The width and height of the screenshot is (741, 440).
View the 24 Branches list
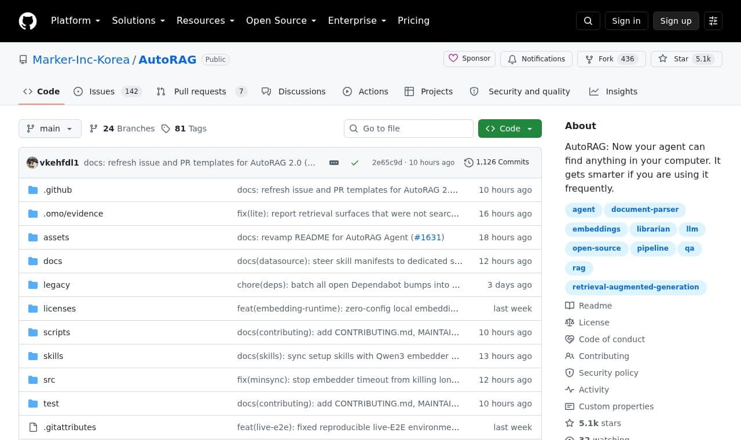[x=122, y=129]
